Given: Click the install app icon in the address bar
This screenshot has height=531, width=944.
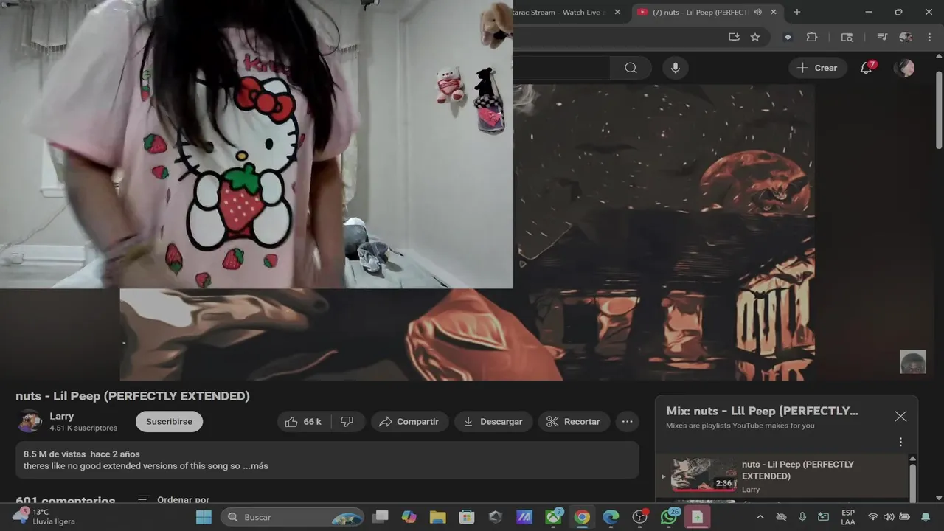Looking at the screenshot, I should 734,37.
